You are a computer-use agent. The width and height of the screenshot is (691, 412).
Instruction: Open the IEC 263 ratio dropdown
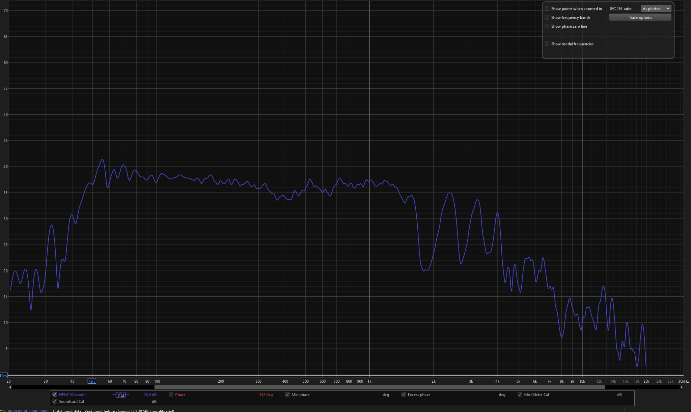pos(656,9)
